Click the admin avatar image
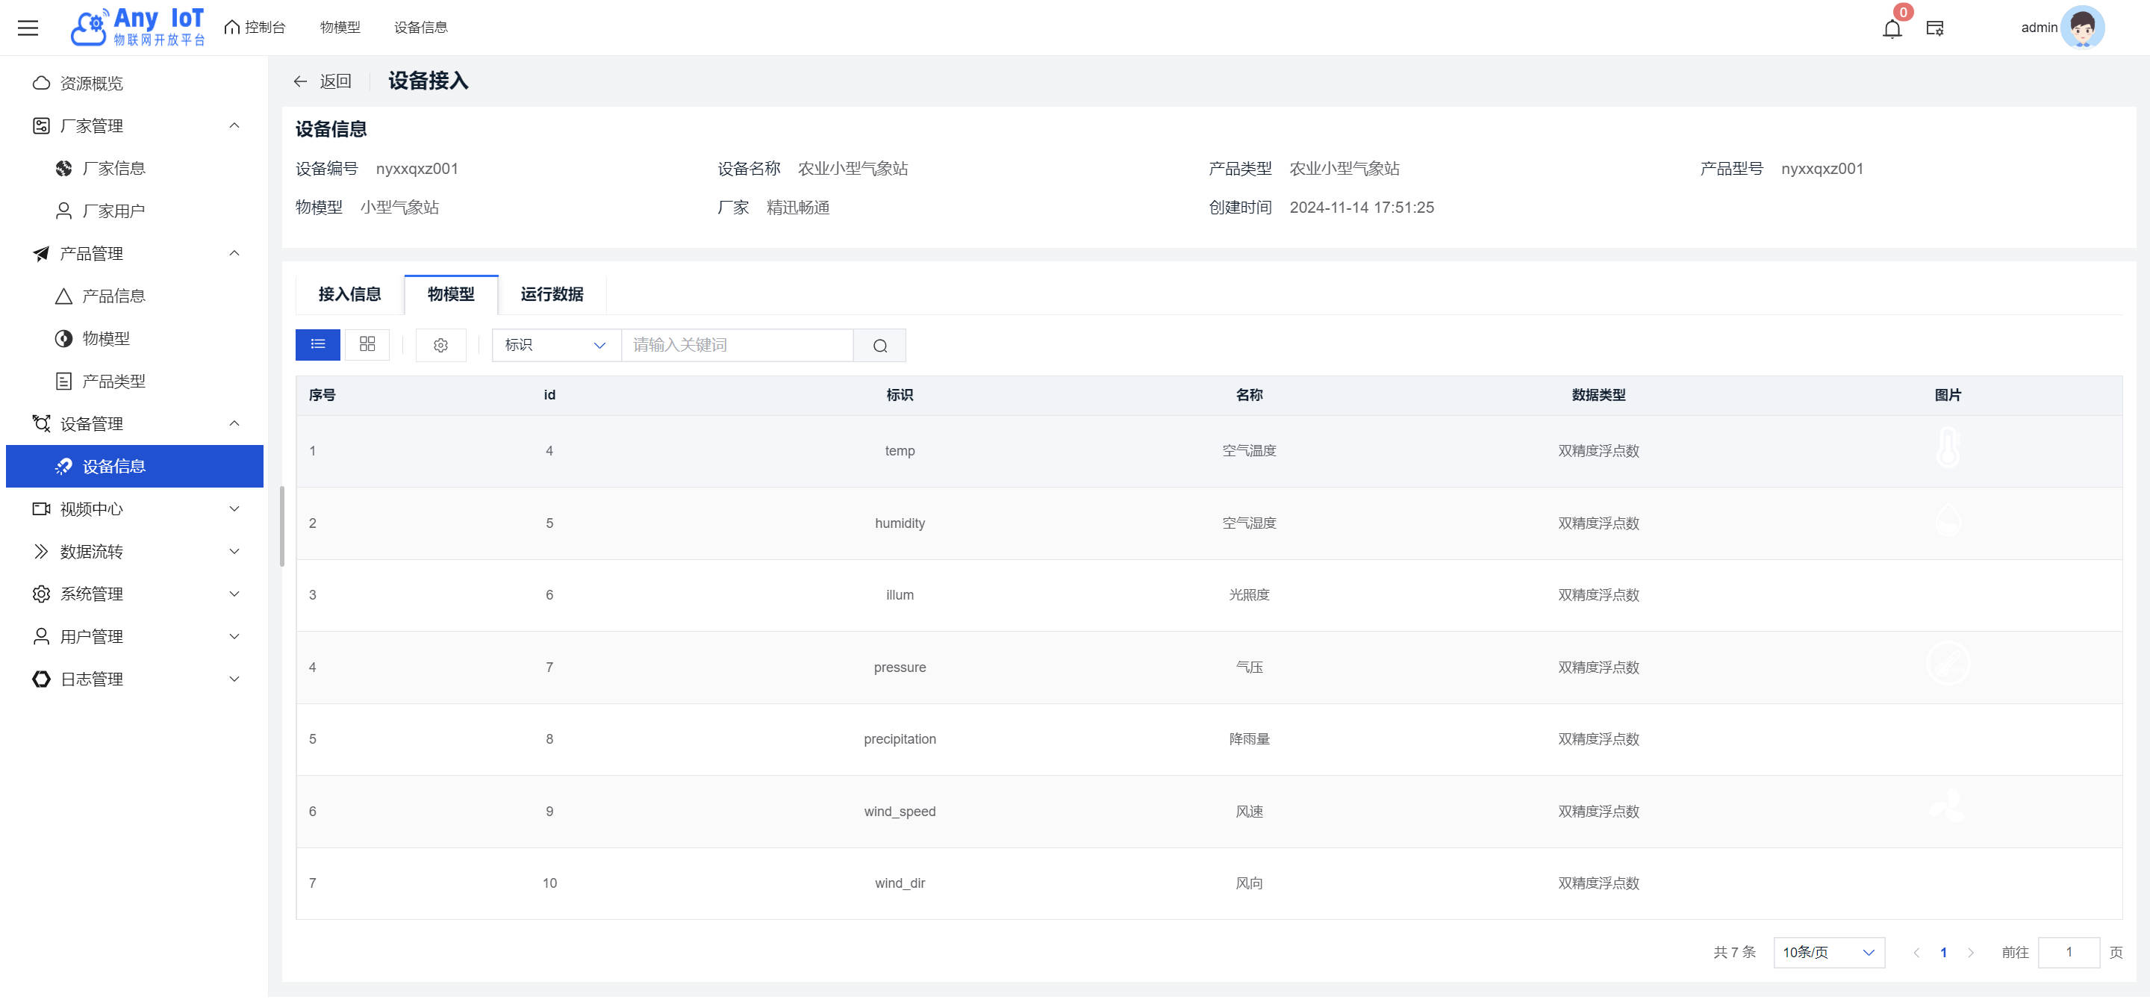 pyautogui.click(x=2082, y=28)
